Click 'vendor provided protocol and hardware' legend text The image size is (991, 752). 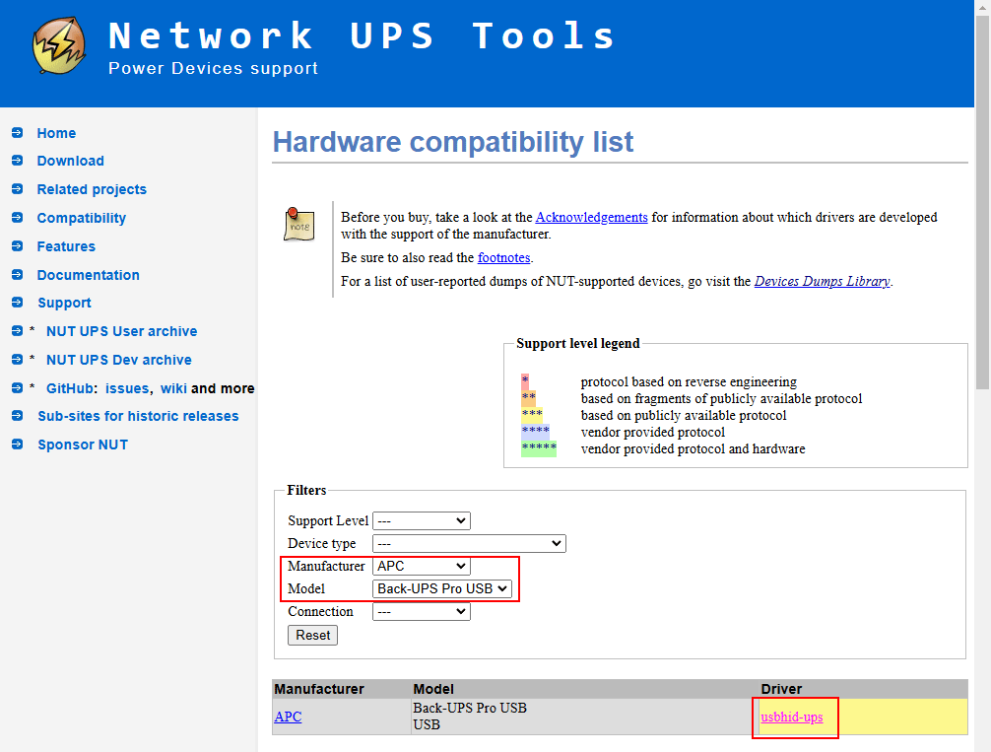(x=694, y=448)
